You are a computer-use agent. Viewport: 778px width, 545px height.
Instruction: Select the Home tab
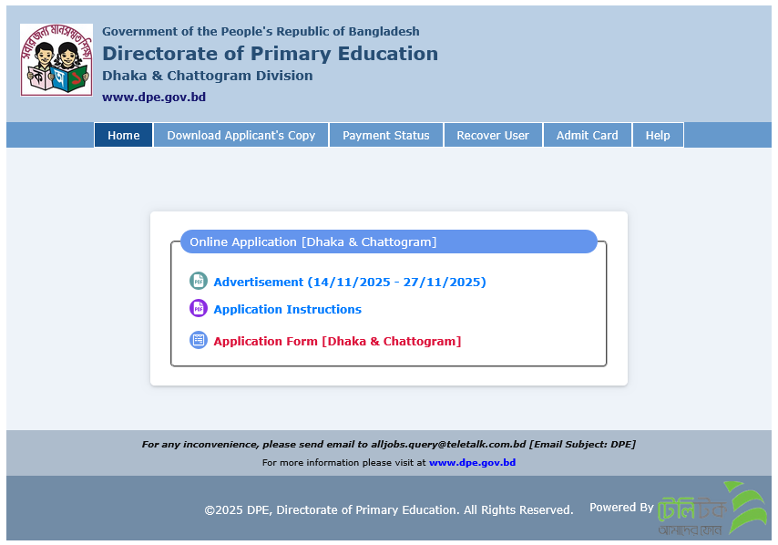pyautogui.click(x=123, y=135)
